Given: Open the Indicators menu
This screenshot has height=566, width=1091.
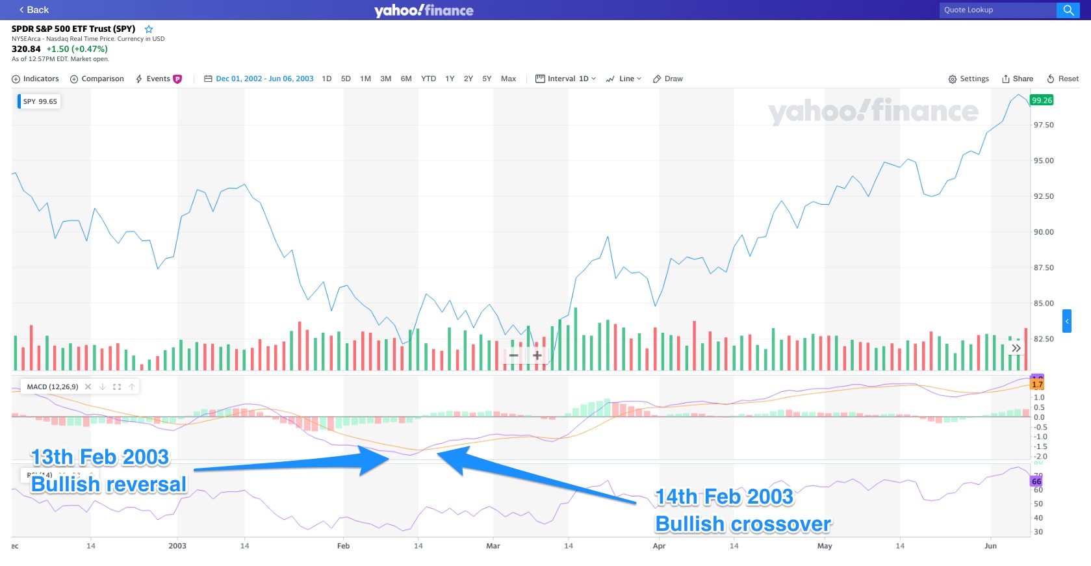Looking at the screenshot, I should click(35, 79).
